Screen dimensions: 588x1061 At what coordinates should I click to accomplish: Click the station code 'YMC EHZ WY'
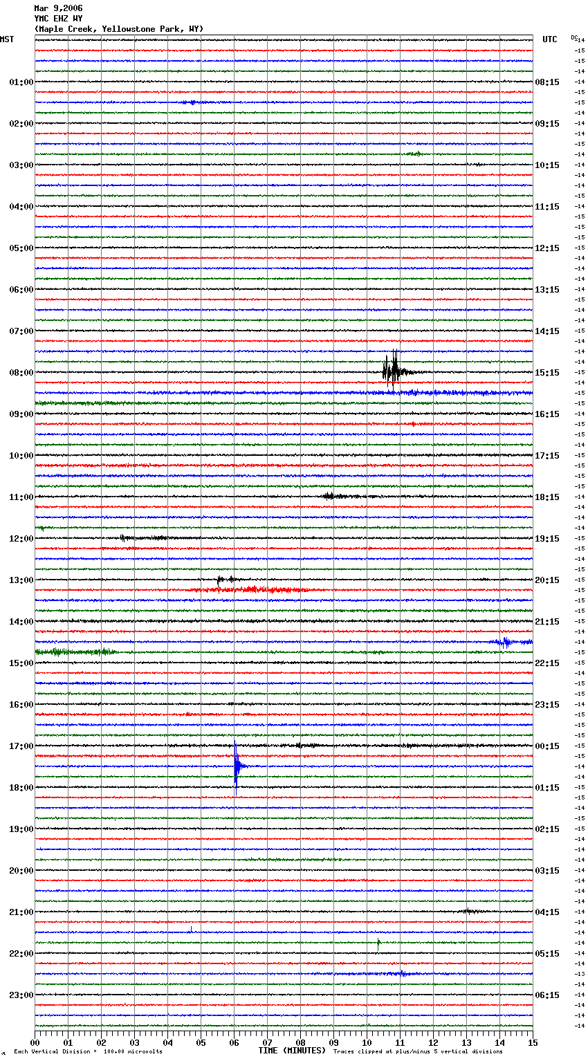click(58, 19)
